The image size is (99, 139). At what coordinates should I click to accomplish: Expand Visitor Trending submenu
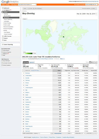tap(7, 23)
